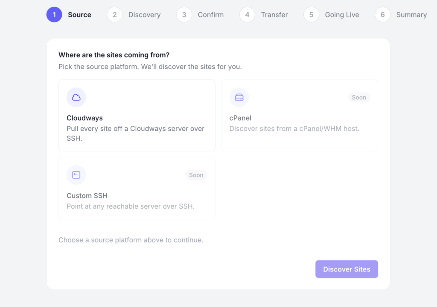This screenshot has width=437, height=307.
Task: Click "Where are the sites coming from?" heading
Action: (114, 55)
